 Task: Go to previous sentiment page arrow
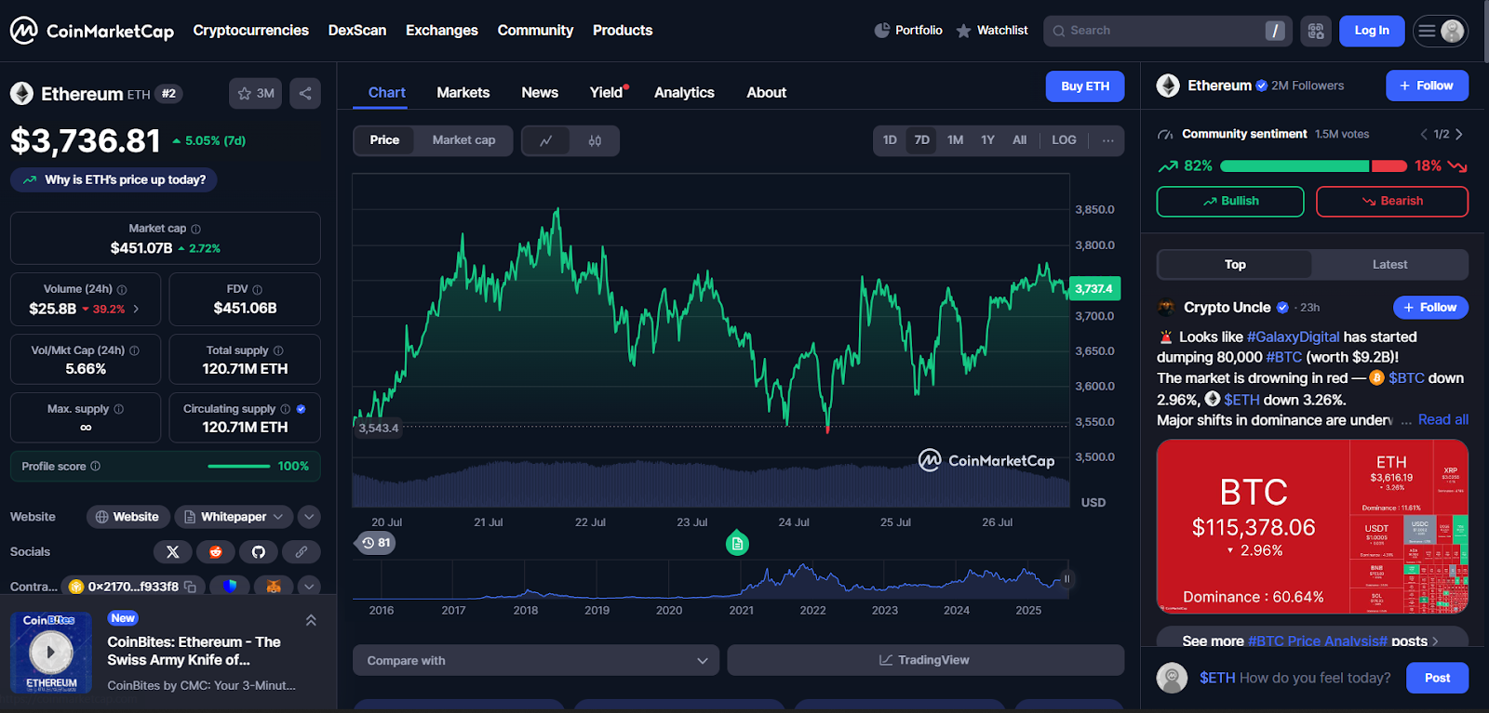pos(1424,135)
